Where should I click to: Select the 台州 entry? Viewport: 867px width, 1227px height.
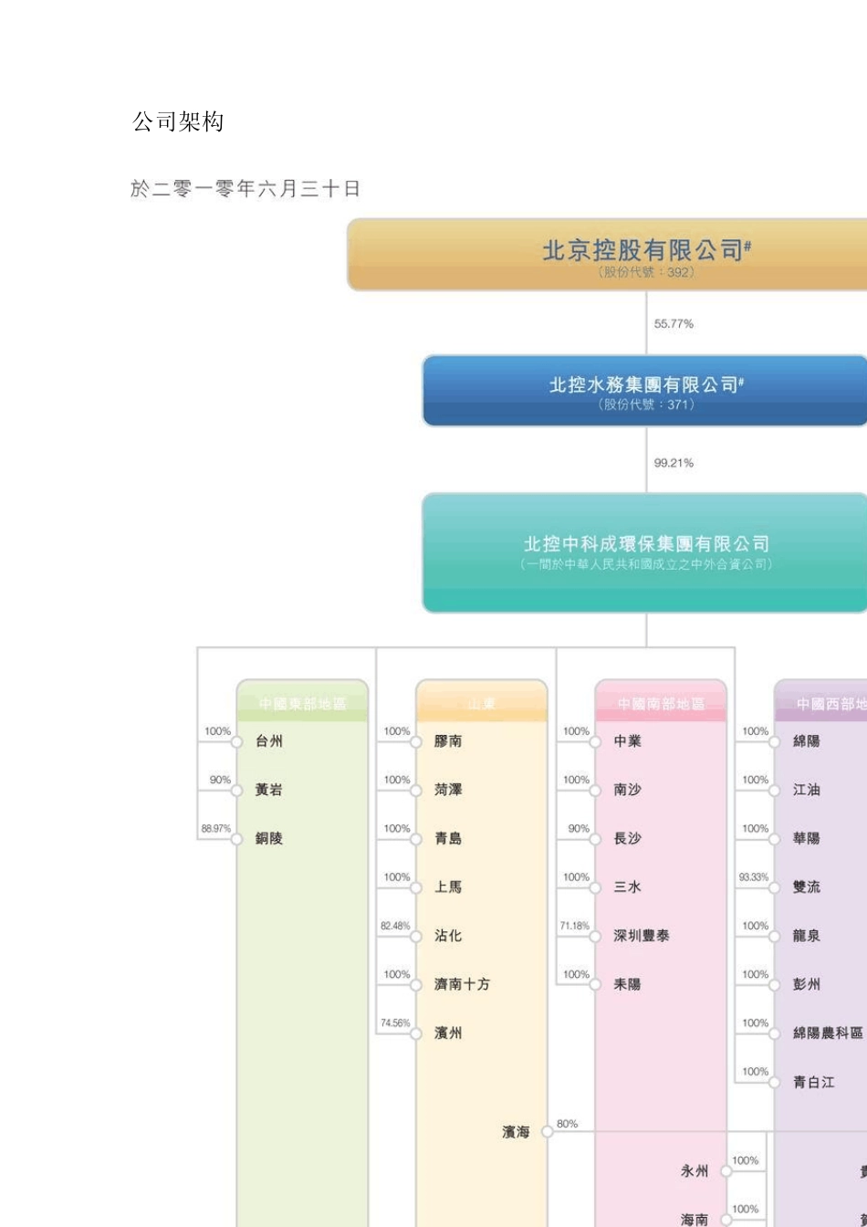269,741
